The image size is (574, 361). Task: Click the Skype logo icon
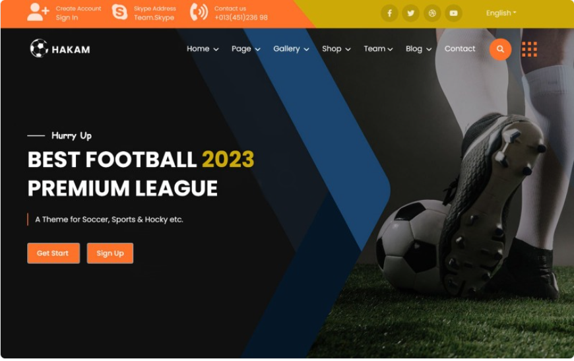119,12
